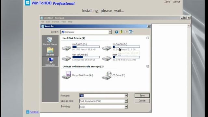
Task: Click the Notepad title bar icon
Action: [x=42, y=18]
